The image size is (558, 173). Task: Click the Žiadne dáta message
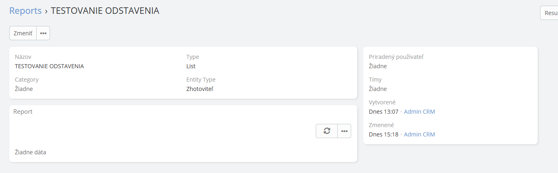[x=30, y=153]
